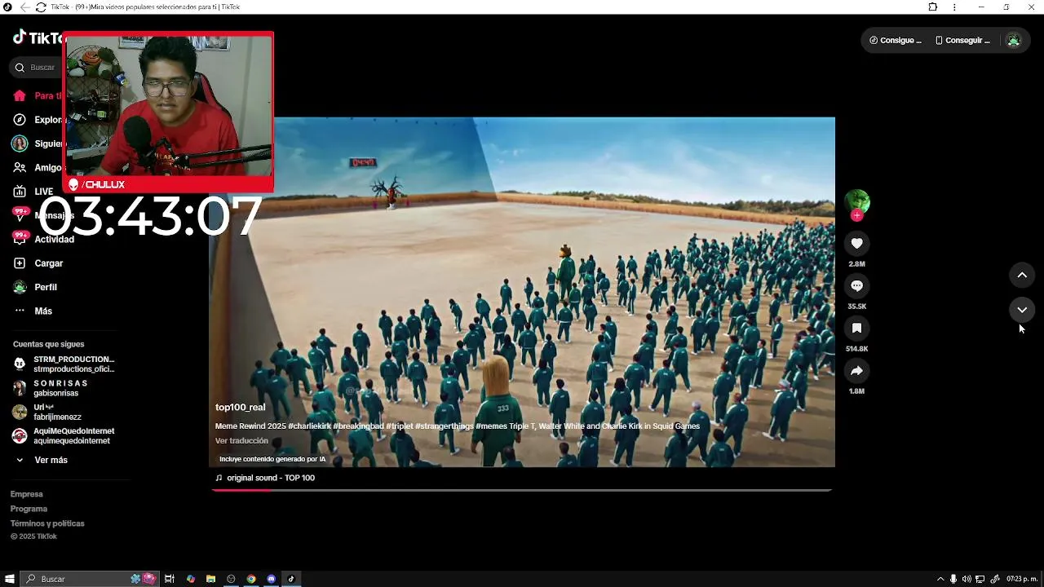
Task: Open the comments bubble showing 35.5K
Action: 856,286
